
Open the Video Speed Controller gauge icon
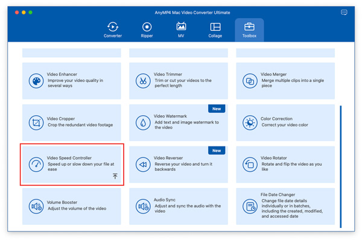coord(36,165)
